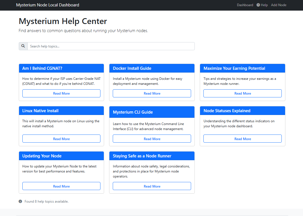Click the Am I Behind CGNAT? card header
This screenshot has height=216, width=303.
61,68
